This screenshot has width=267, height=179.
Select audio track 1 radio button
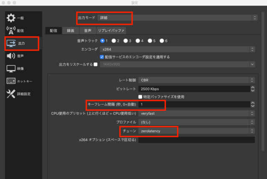[x=102, y=41]
